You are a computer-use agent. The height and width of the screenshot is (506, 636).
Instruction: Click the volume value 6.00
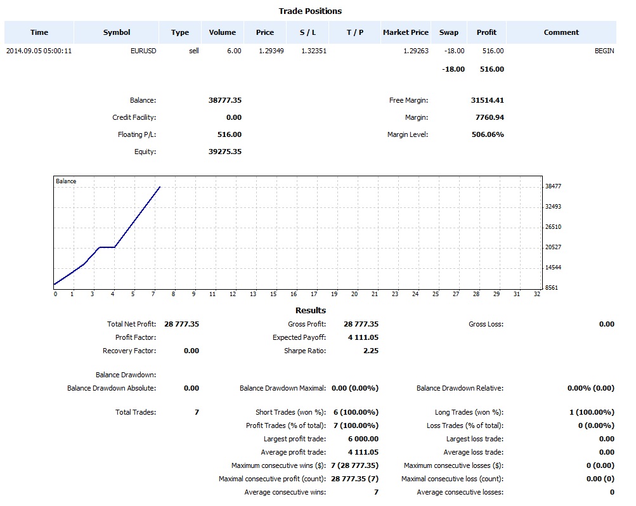click(234, 51)
